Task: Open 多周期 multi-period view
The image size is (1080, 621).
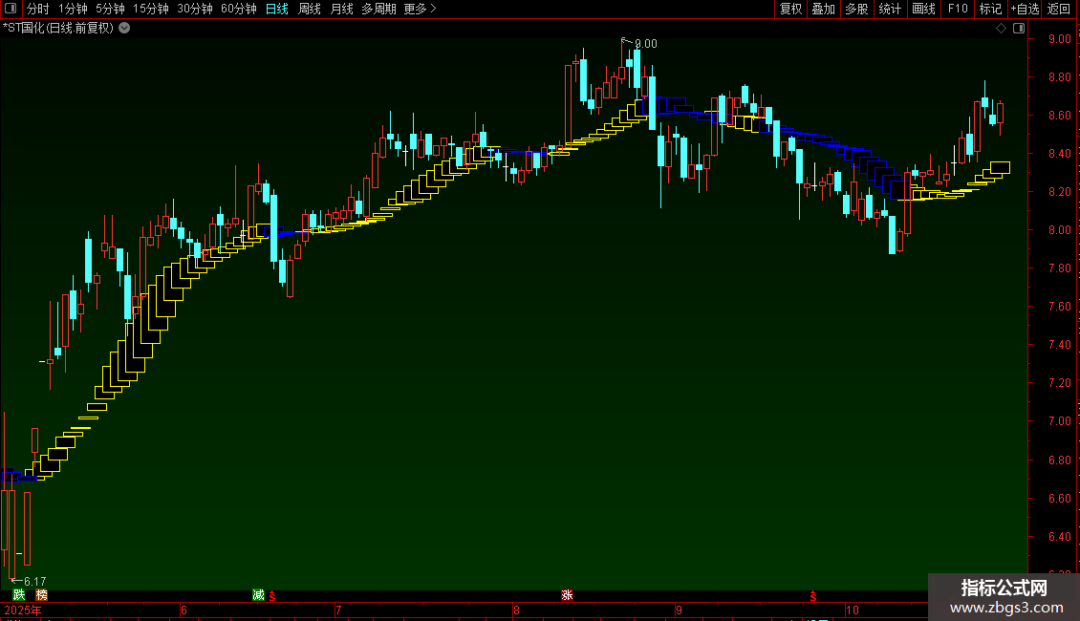Action: 378,9
